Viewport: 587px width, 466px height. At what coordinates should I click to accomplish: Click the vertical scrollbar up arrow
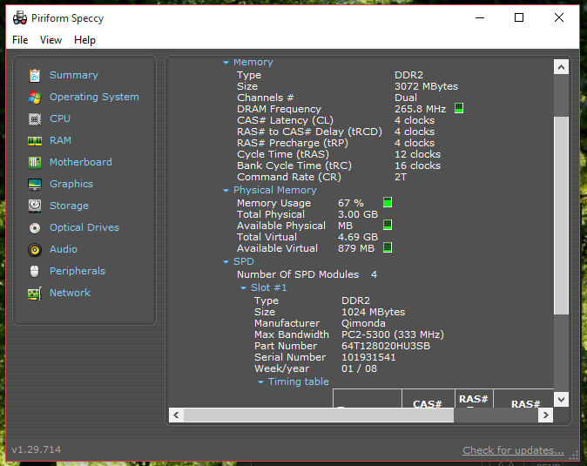[x=561, y=67]
